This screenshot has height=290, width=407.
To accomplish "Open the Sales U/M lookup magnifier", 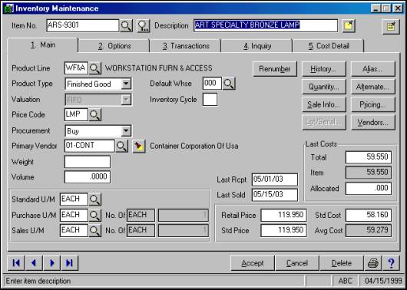I will coord(95,231).
